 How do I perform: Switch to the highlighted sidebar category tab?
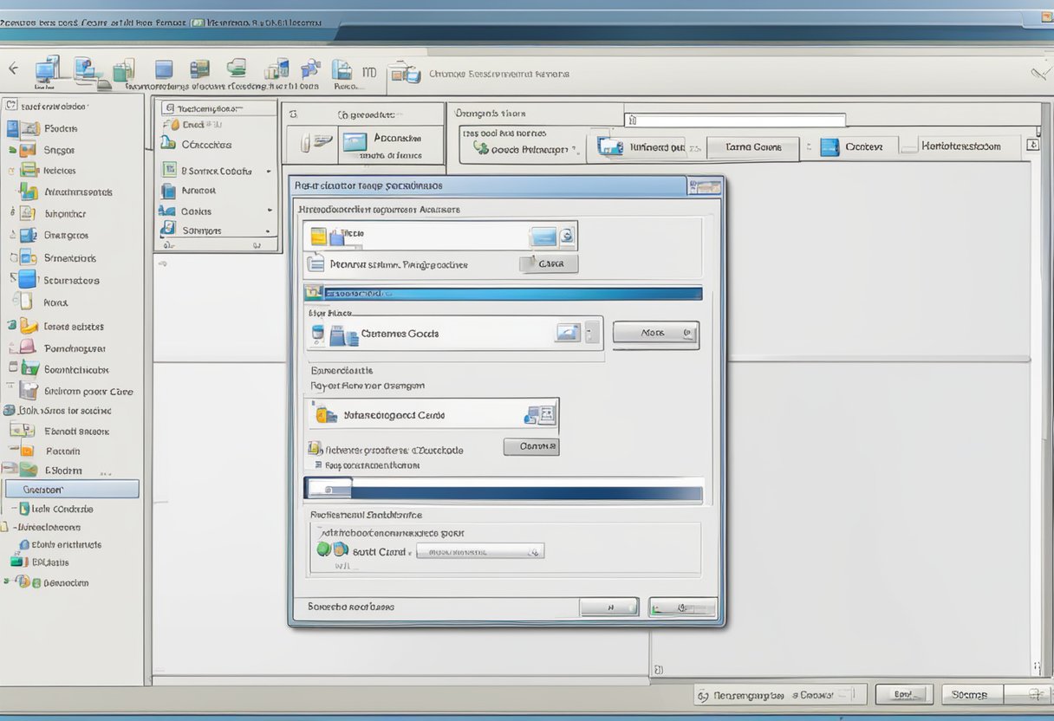72,488
